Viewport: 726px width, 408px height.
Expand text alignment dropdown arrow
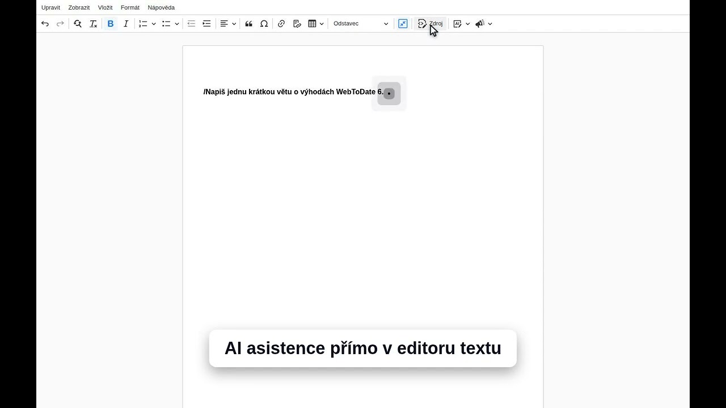[x=234, y=24]
